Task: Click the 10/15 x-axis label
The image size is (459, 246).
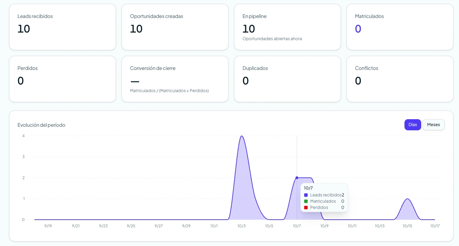Action: 407,226
